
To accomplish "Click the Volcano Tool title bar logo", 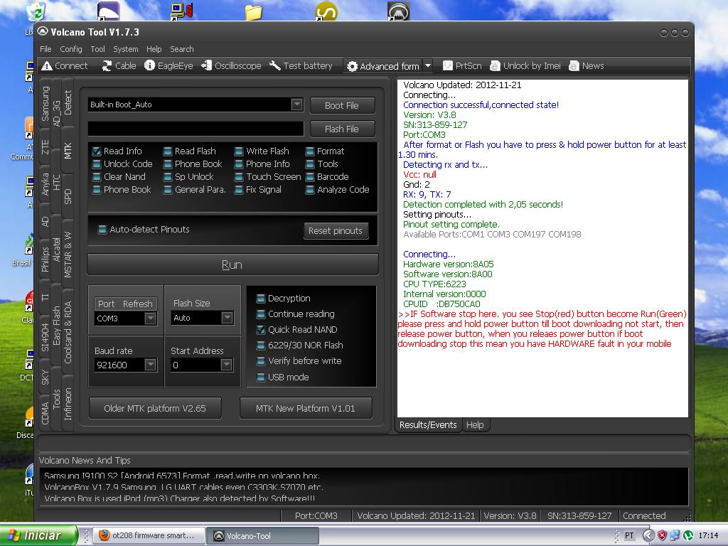I will [43, 31].
